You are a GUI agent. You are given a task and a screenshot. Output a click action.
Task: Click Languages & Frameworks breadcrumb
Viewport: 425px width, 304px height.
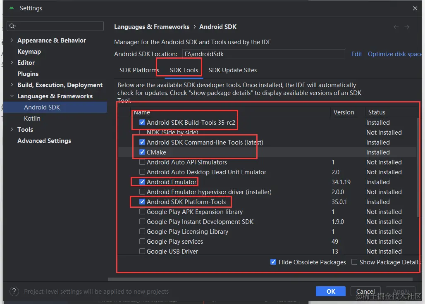click(x=151, y=27)
